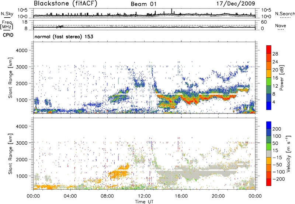Viewport: 295px width, 204px height.
Task: Click the '200' tick on Velocity scale
Action: click(277, 129)
